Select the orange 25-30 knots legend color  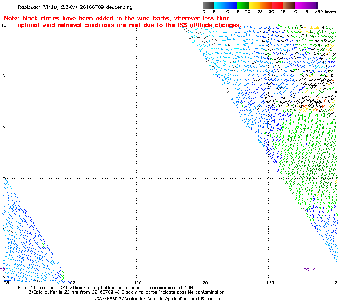click(x=266, y=5)
